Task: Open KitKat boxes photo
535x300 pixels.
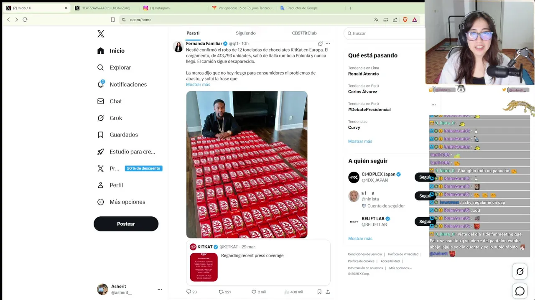Action: pyautogui.click(x=247, y=165)
